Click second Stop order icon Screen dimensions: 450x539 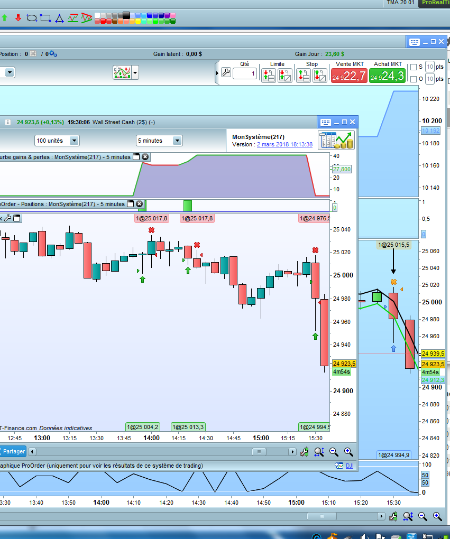pyautogui.click(x=319, y=76)
